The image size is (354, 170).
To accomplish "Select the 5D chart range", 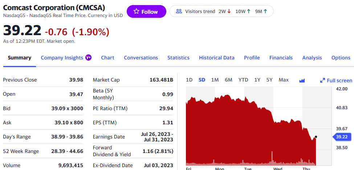I will click(202, 80).
